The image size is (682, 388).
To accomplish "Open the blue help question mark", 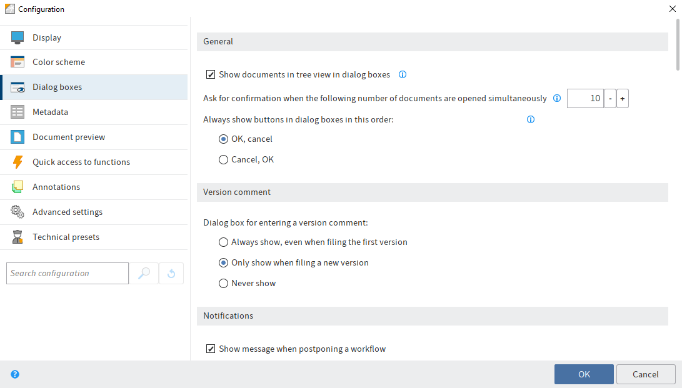I will click(15, 374).
